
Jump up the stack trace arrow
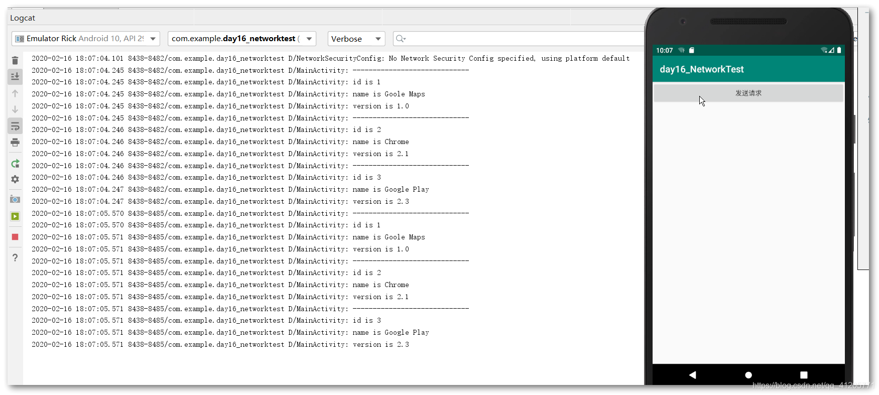(15, 93)
